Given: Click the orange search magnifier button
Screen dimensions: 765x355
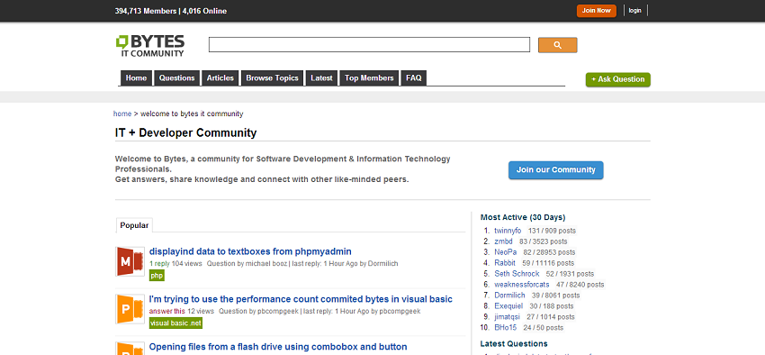Looking at the screenshot, I should click(x=558, y=45).
